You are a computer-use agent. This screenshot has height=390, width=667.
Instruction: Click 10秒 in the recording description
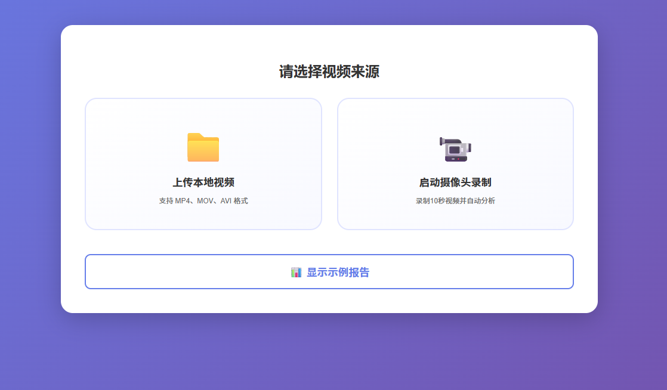pyautogui.click(x=437, y=201)
